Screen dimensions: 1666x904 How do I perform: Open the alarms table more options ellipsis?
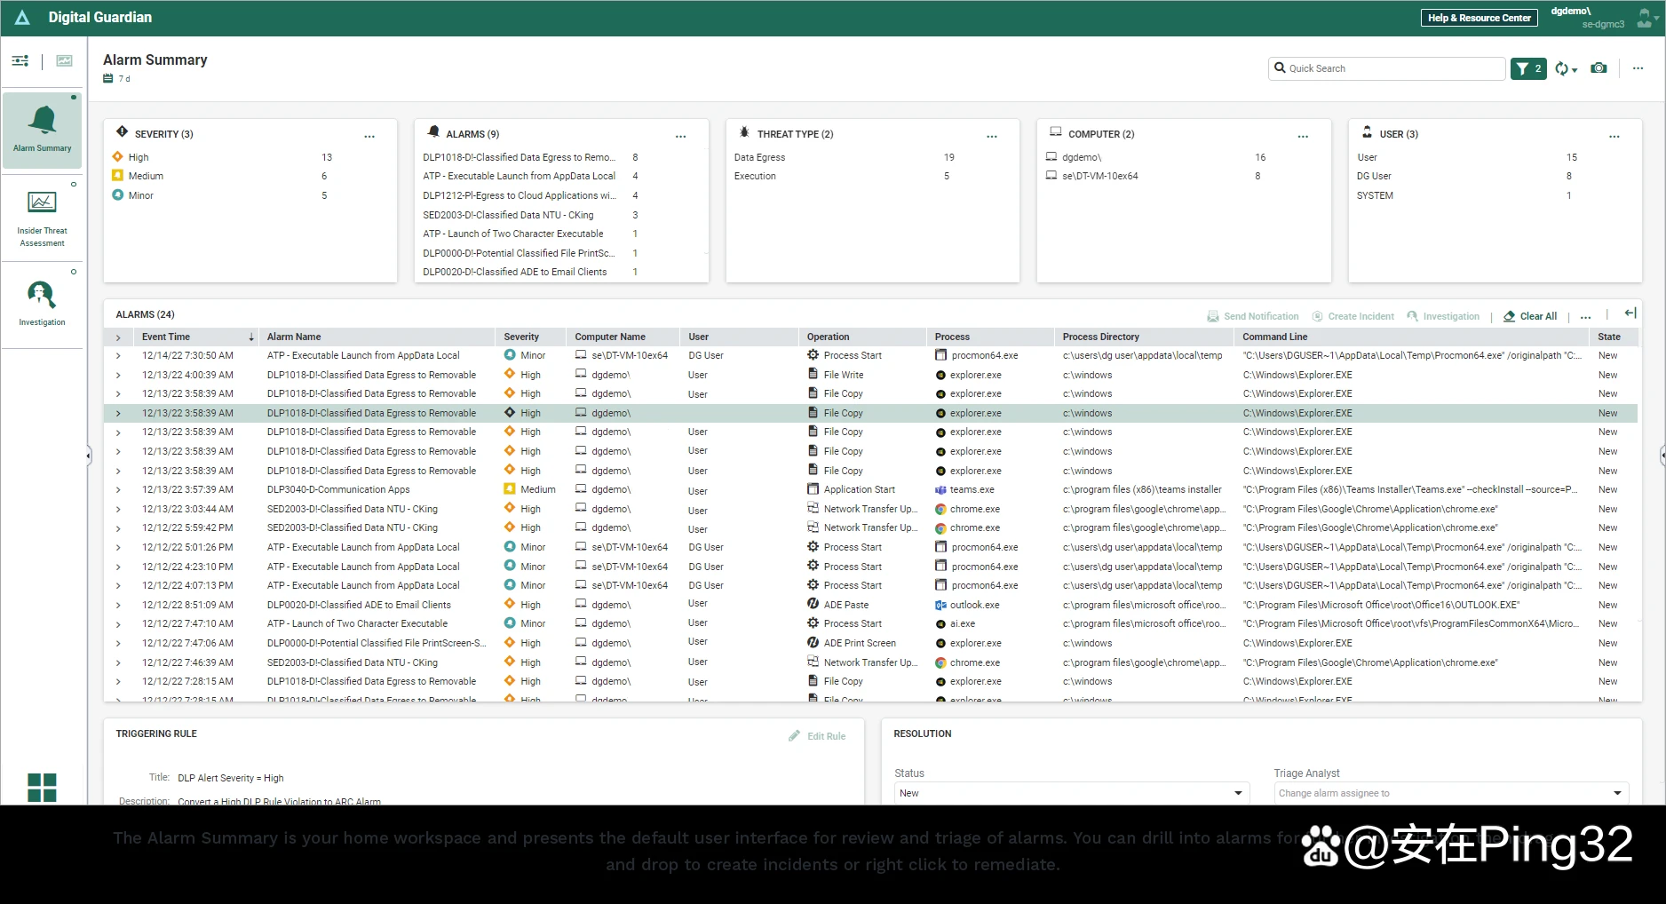pyautogui.click(x=1586, y=317)
